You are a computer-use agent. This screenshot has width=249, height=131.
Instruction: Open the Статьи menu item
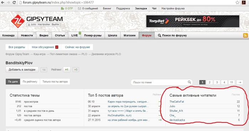(60, 36)
